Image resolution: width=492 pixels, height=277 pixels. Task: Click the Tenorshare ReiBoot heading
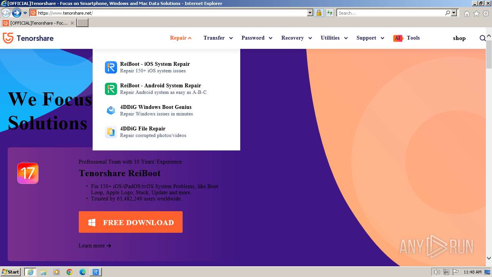point(120,173)
